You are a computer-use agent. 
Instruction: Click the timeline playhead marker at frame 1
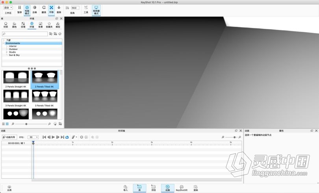click(x=33, y=143)
